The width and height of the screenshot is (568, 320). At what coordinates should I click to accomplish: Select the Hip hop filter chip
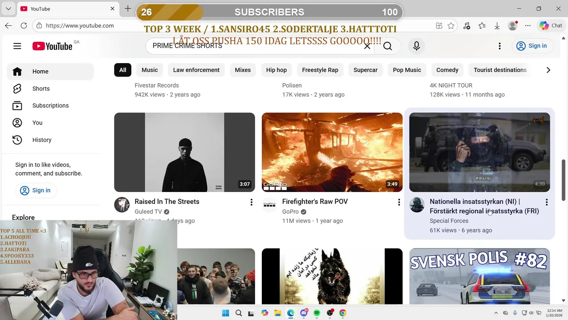[276, 70]
